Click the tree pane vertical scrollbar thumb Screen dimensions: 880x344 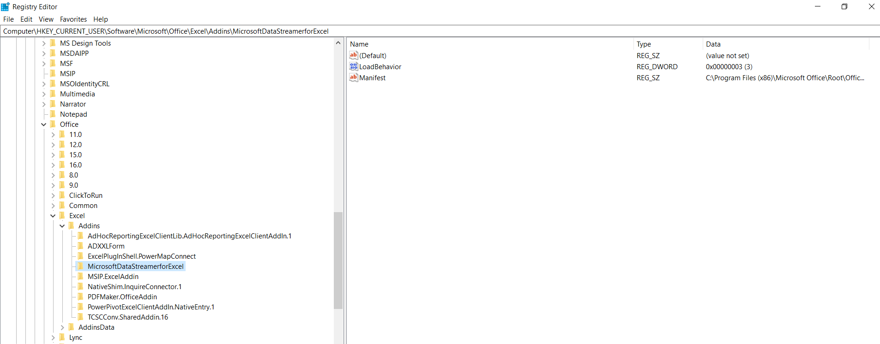point(338,260)
